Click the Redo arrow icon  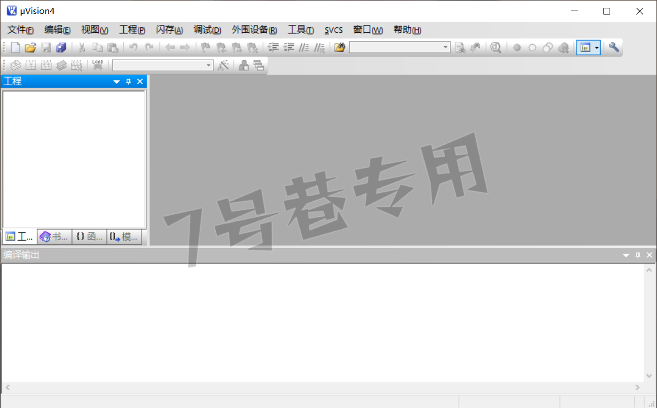click(x=149, y=48)
